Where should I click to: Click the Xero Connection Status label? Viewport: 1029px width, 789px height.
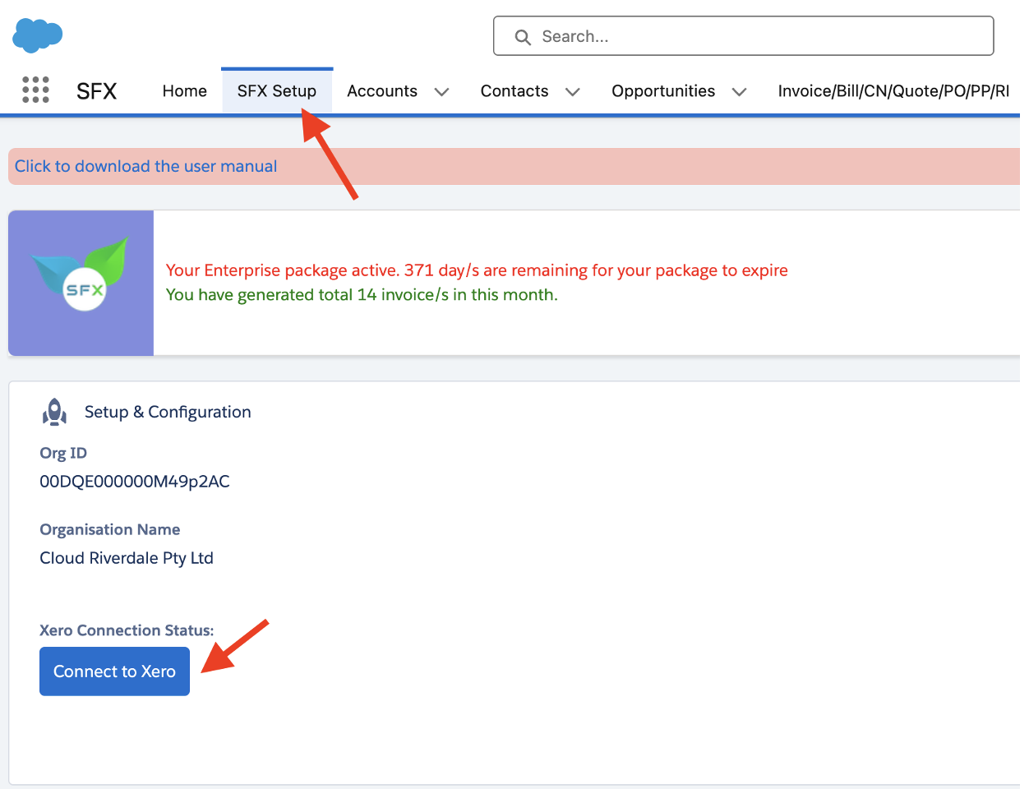tap(127, 630)
